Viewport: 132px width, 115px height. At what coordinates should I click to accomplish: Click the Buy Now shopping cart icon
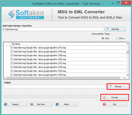[32, 104]
